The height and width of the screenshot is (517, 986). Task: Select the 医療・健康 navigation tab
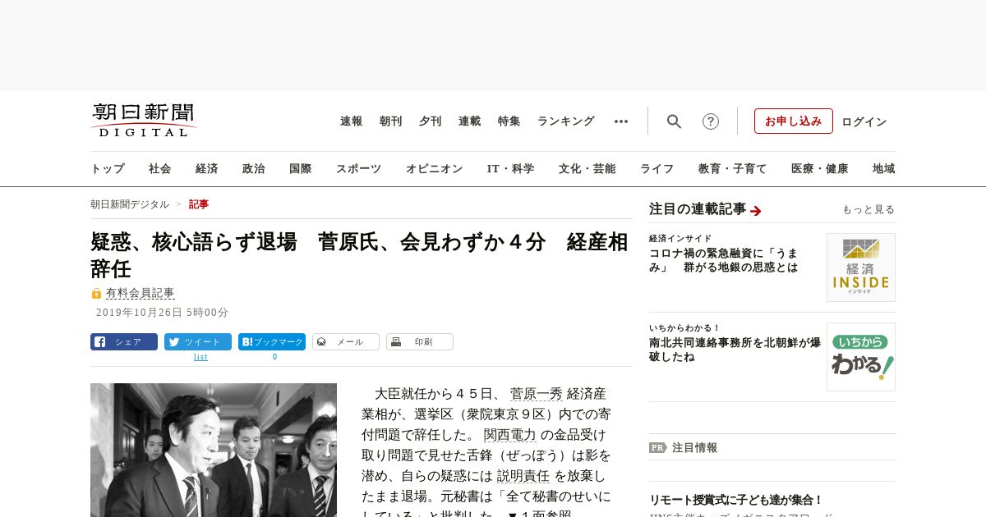click(820, 169)
